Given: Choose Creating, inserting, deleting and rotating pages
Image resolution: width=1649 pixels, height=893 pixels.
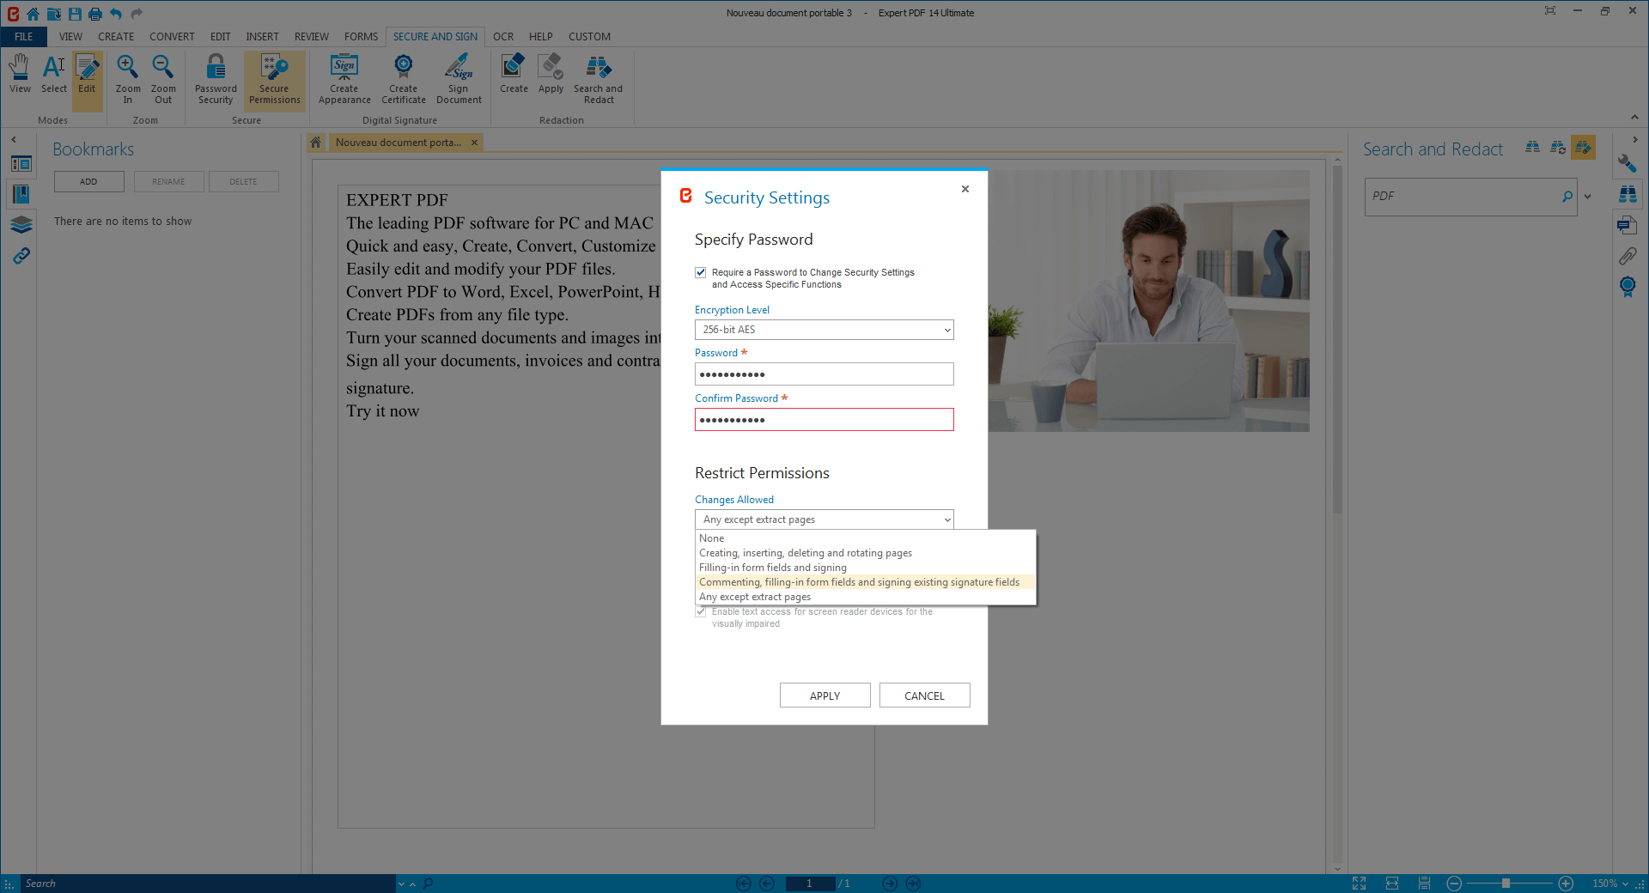Looking at the screenshot, I should pos(865,553).
